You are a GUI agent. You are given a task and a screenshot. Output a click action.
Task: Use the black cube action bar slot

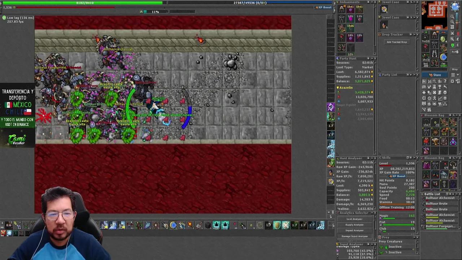click(x=208, y=225)
